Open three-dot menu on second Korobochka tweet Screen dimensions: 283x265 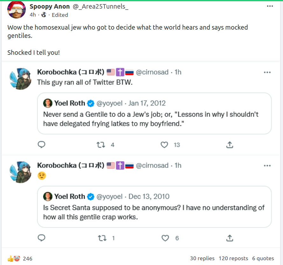point(267,166)
